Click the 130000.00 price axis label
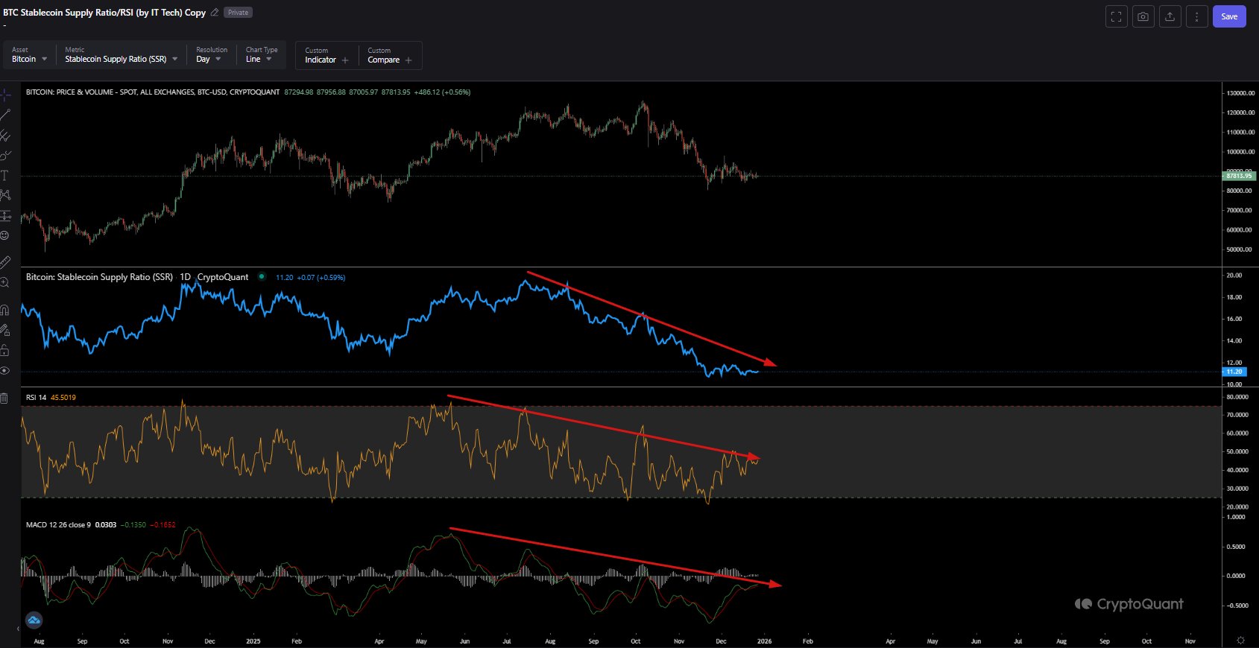Screen dimensions: 1259x648 1241,93
